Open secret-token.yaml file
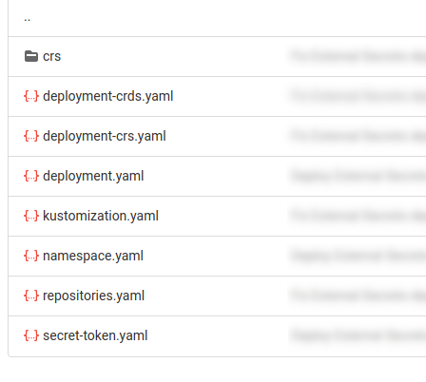The image size is (426, 382). coord(95,335)
